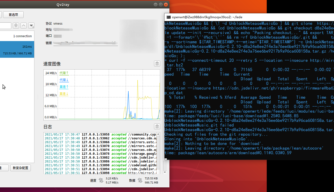Clear the 日志 log with trash icon
334x192 pixels.
[x=157, y=126]
